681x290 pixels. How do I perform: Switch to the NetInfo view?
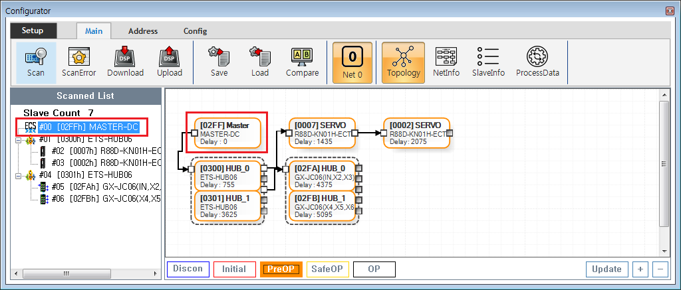[x=446, y=62]
